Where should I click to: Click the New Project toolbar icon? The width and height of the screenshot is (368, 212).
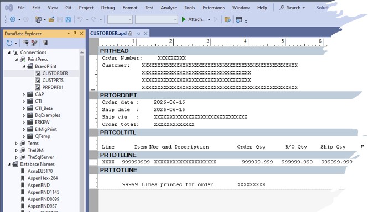[x=38, y=19]
